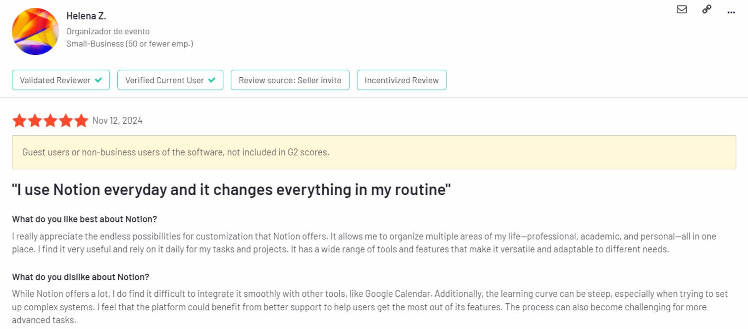Viewport: 748px width, 329px height.
Task: Select the Validated Reviewer badge
Action: (61, 80)
